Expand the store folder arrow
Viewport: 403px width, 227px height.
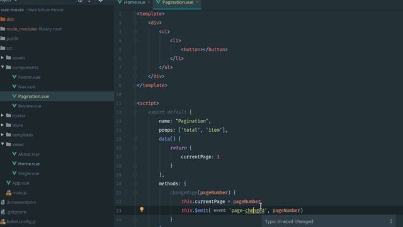3,125
